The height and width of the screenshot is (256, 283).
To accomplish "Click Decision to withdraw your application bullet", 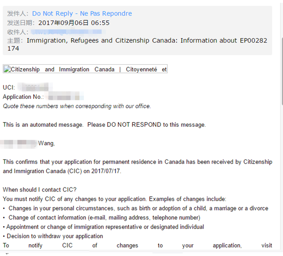I will tap(53, 236).
